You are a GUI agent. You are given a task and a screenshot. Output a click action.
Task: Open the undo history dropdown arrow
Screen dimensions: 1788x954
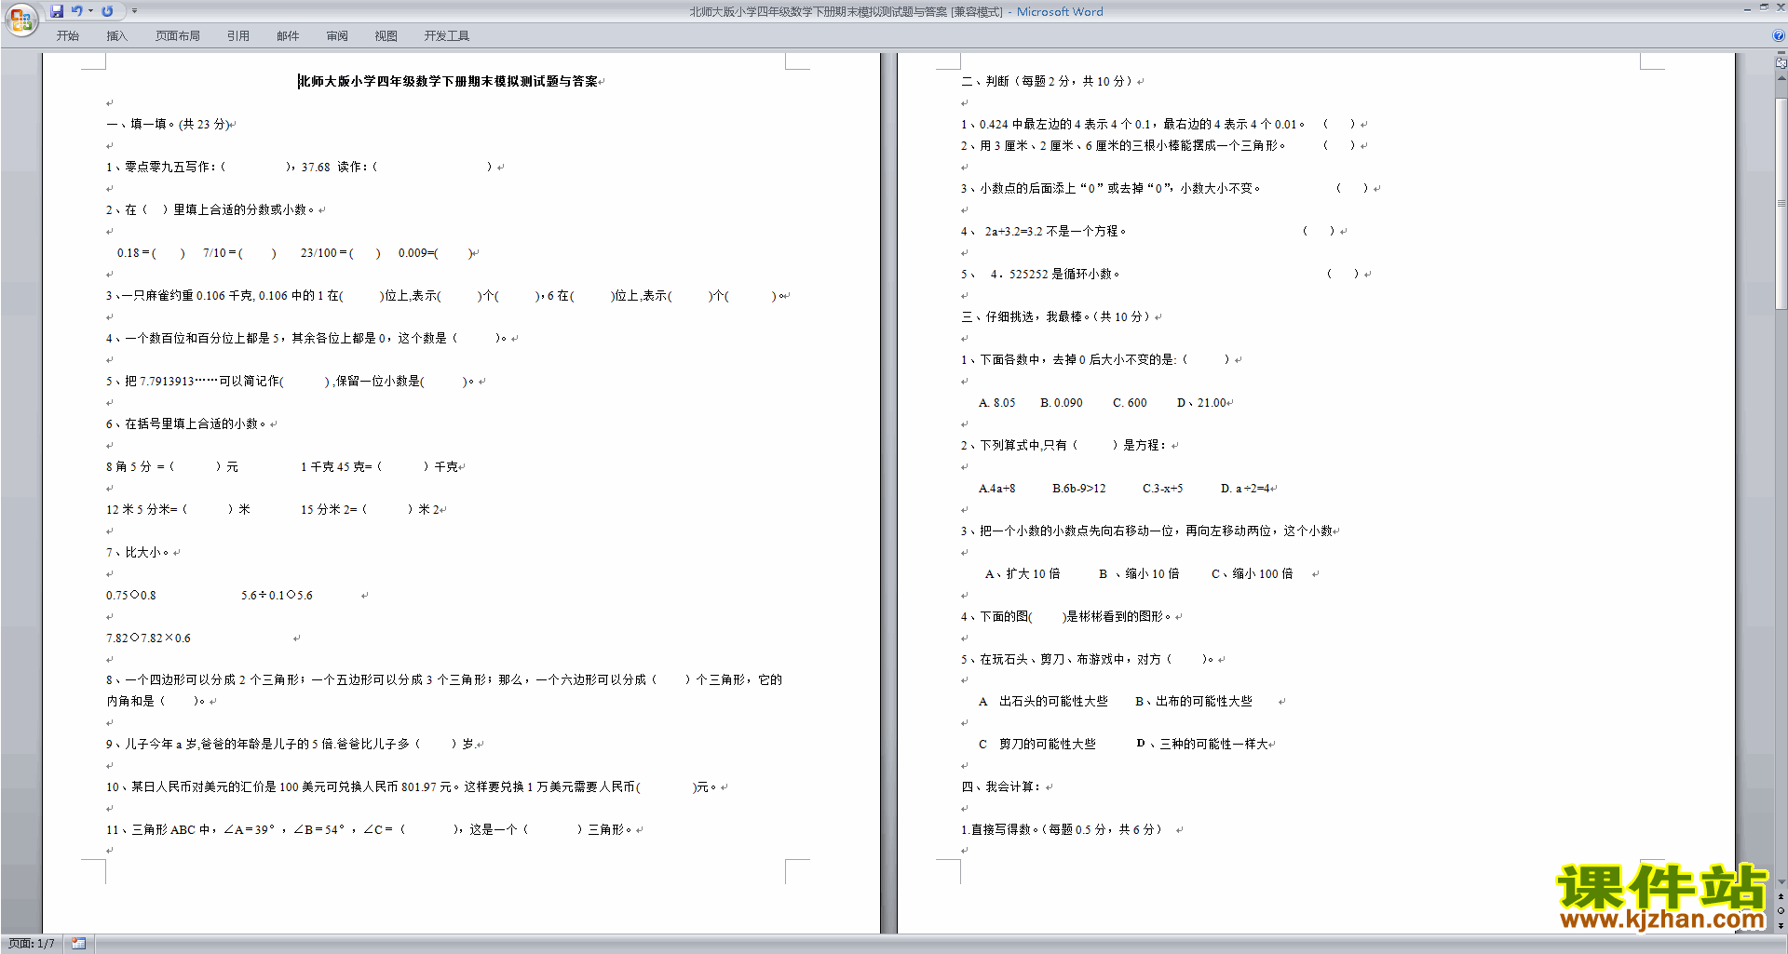[x=90, y=11]
